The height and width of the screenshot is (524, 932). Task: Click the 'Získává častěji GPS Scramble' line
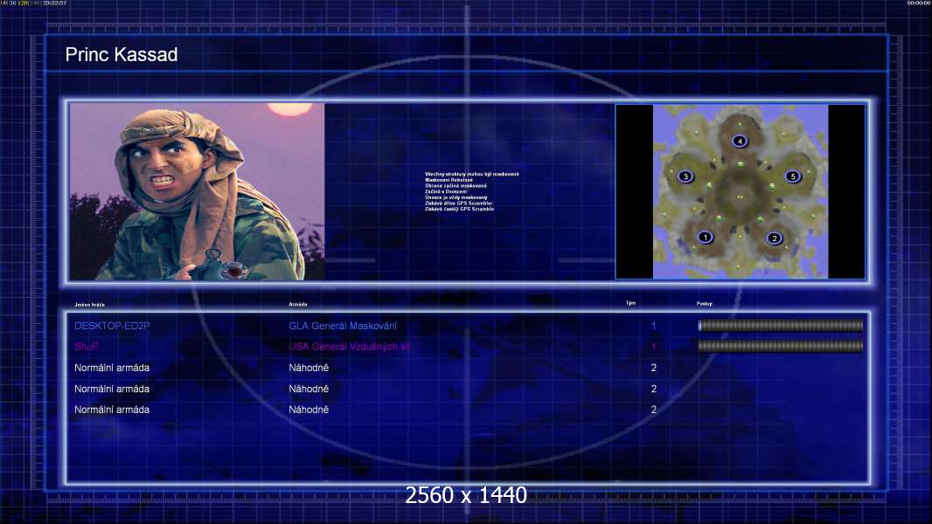460,209
